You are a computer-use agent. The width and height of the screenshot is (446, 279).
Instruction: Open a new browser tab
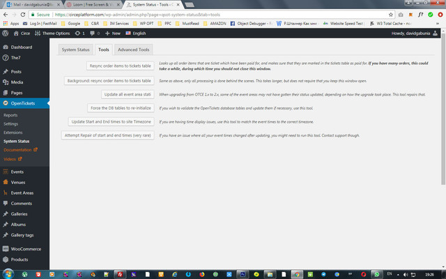tap(190, 5)
